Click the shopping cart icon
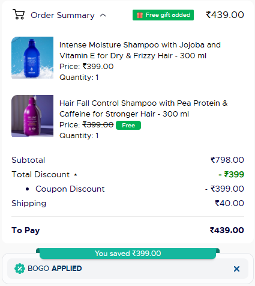This screenshot has width=255, height=286. [19, 14]
